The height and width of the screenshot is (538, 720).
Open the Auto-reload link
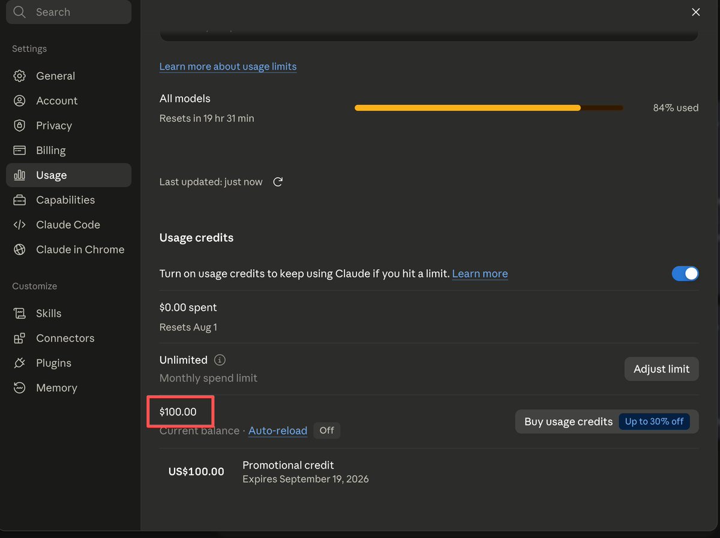click(278, 431)
